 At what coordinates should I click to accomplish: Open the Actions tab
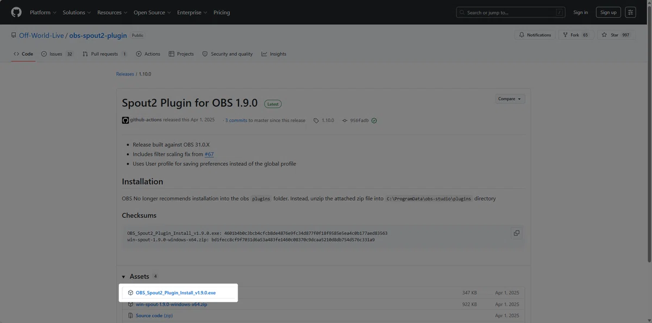click(148, 54)
